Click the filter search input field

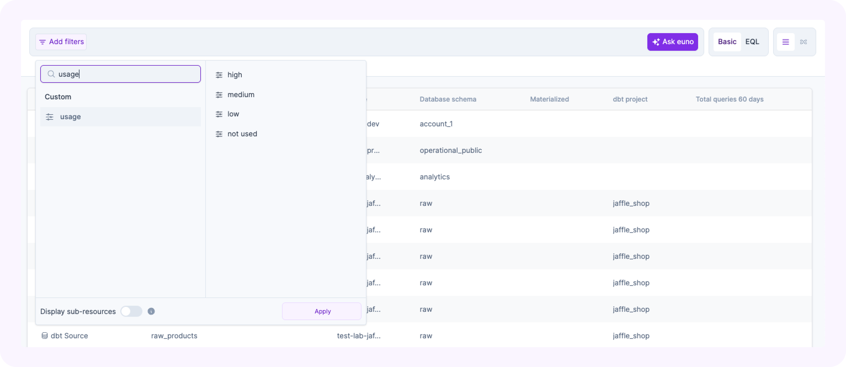(131, 74)
